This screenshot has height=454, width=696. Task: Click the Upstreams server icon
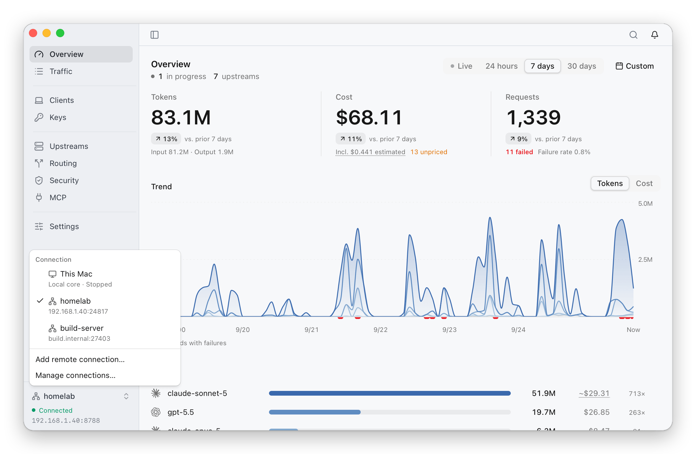pos(39,146)
